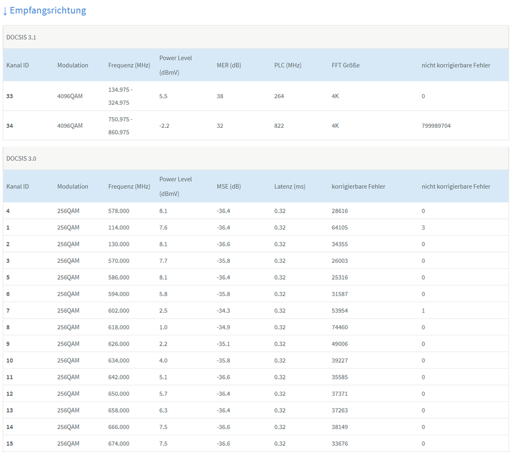The width and height of the screenshot is (511, 453).
Task: Click the Empfangsrichtung section heading
Action: (x=48, y=10)
